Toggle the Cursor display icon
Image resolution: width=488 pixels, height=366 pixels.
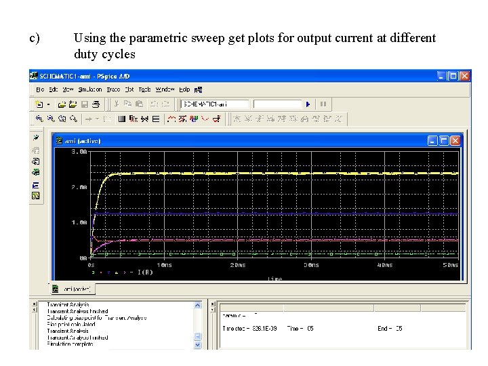click(x=217, y=119)
